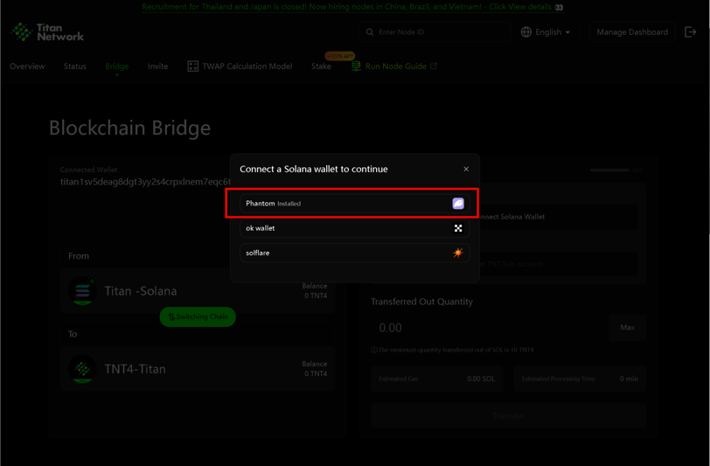
Task: Choose ok wallet from the list
Action: point(354,228)
